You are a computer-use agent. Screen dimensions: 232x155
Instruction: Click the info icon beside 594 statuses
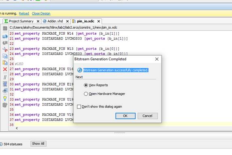1,144
